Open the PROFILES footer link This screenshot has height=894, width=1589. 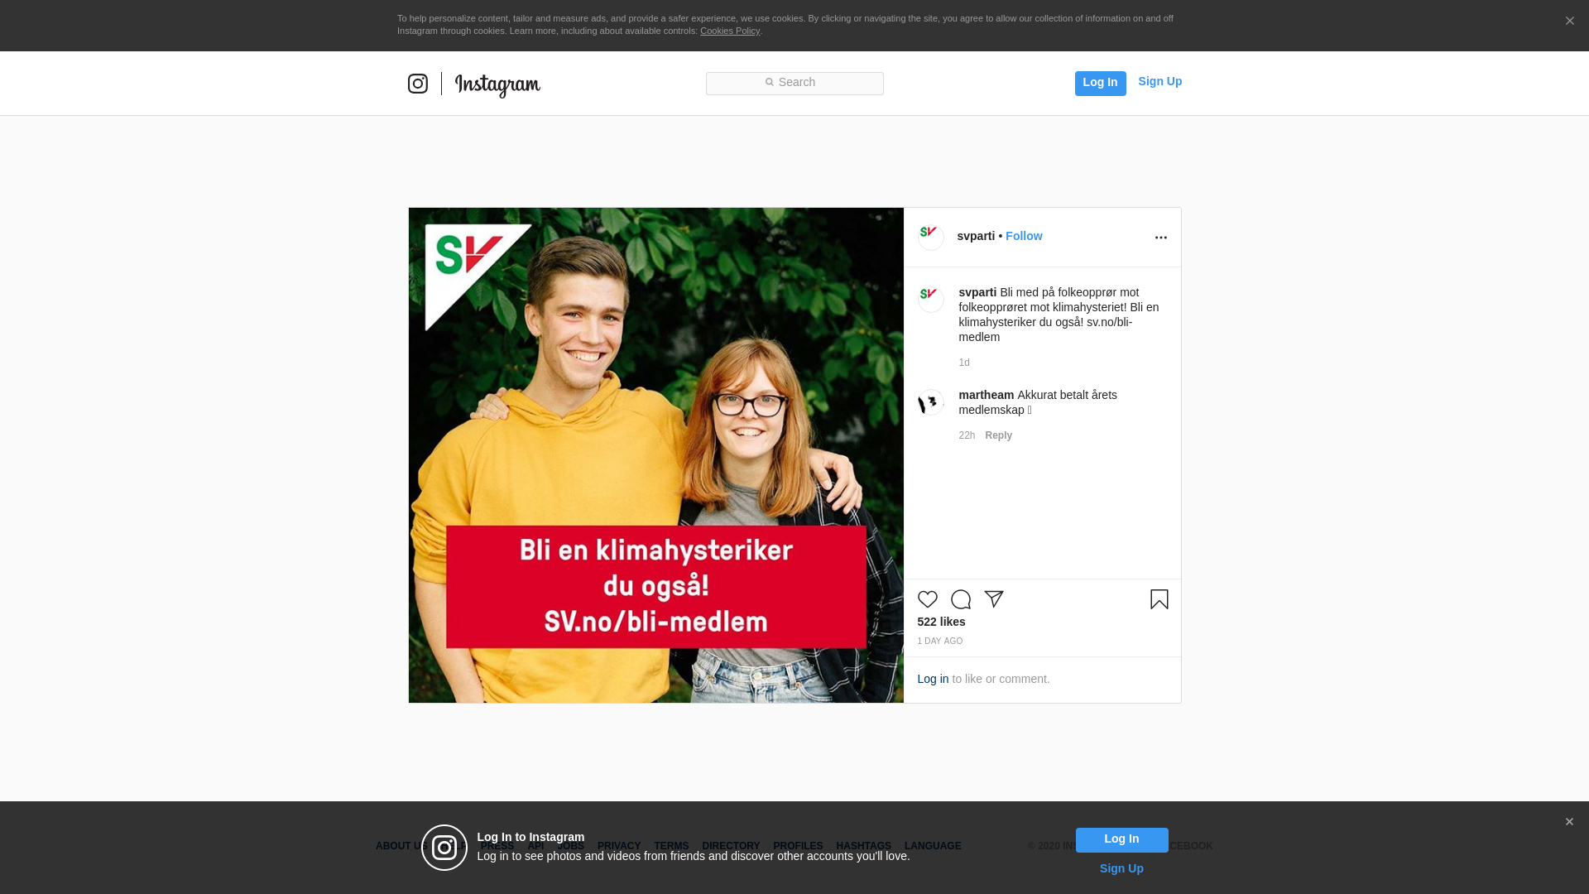[798, 846]
